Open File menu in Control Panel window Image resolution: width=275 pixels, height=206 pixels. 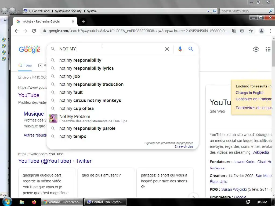(5, 20)
